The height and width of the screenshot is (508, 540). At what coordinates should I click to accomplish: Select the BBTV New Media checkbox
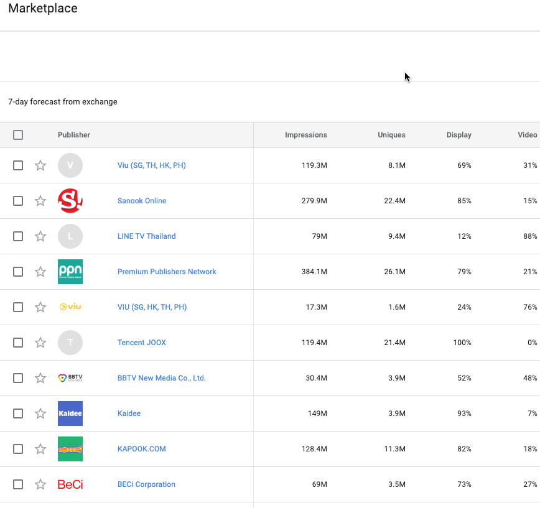[18, 378]
